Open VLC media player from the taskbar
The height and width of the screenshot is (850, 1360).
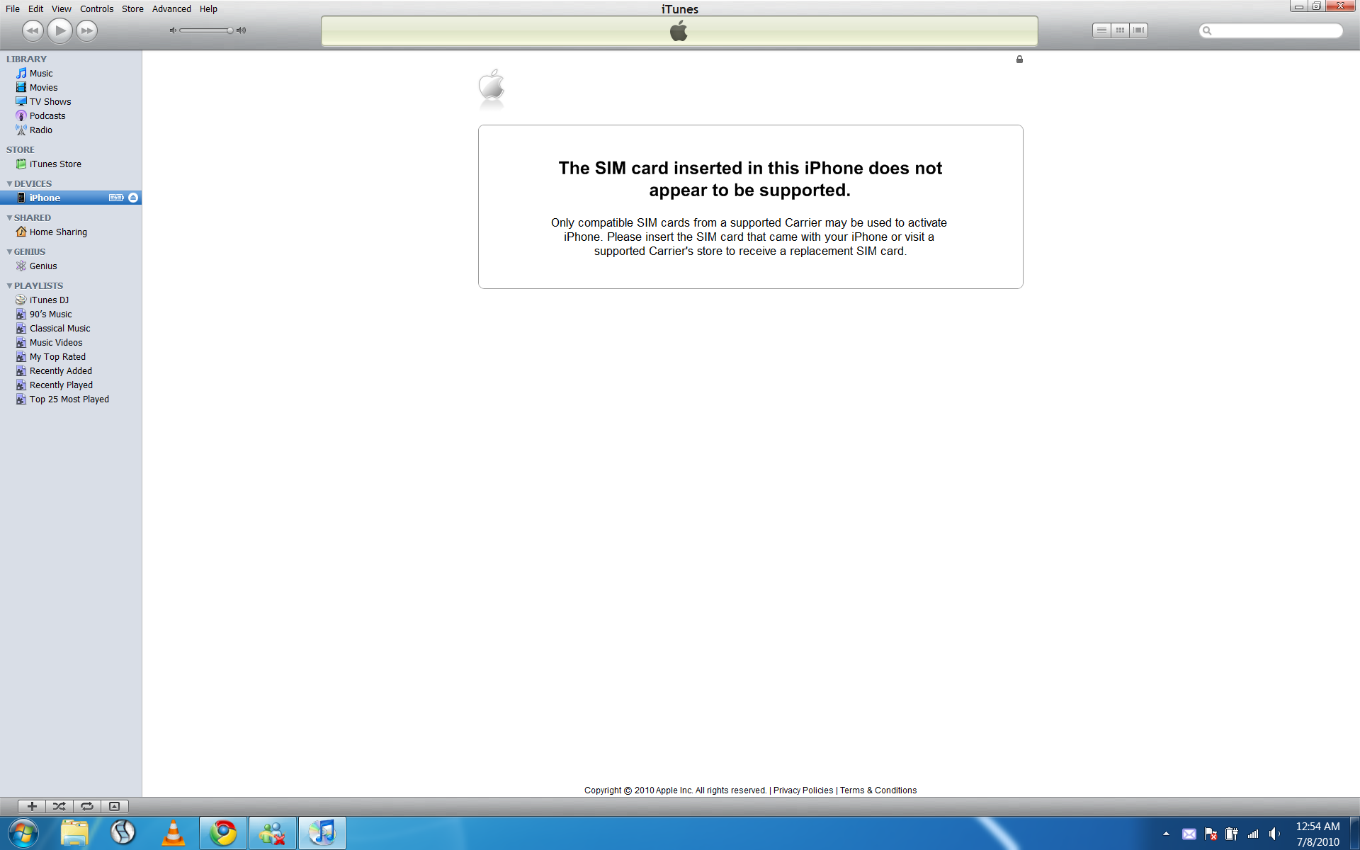click(x=173, y=833)
